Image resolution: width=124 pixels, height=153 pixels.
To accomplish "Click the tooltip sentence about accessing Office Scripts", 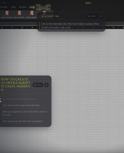I will point(70,26).
